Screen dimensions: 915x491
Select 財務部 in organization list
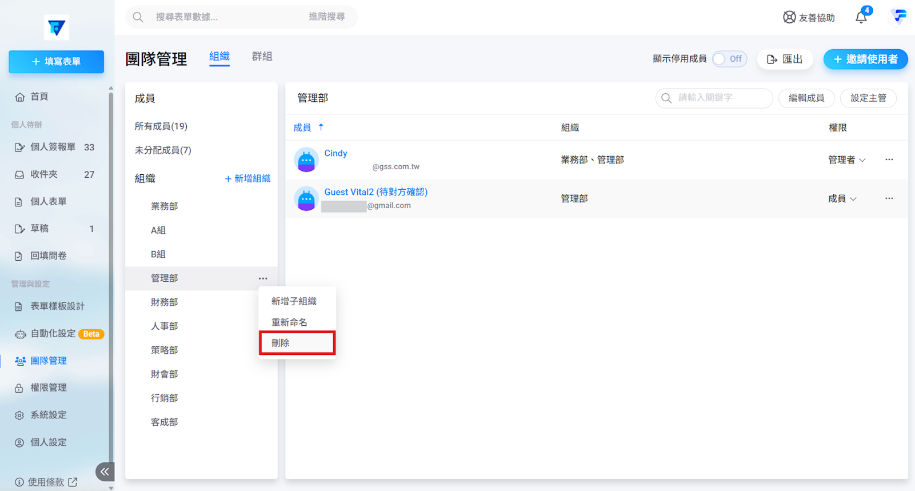pos(164,302)
